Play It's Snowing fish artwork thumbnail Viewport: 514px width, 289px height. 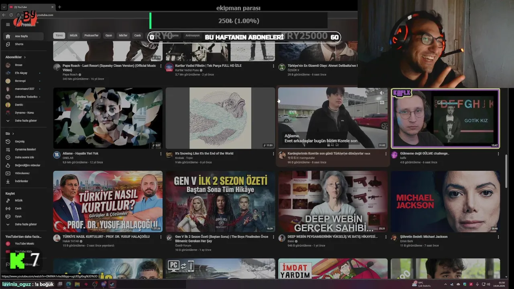[x=220, y=118]
